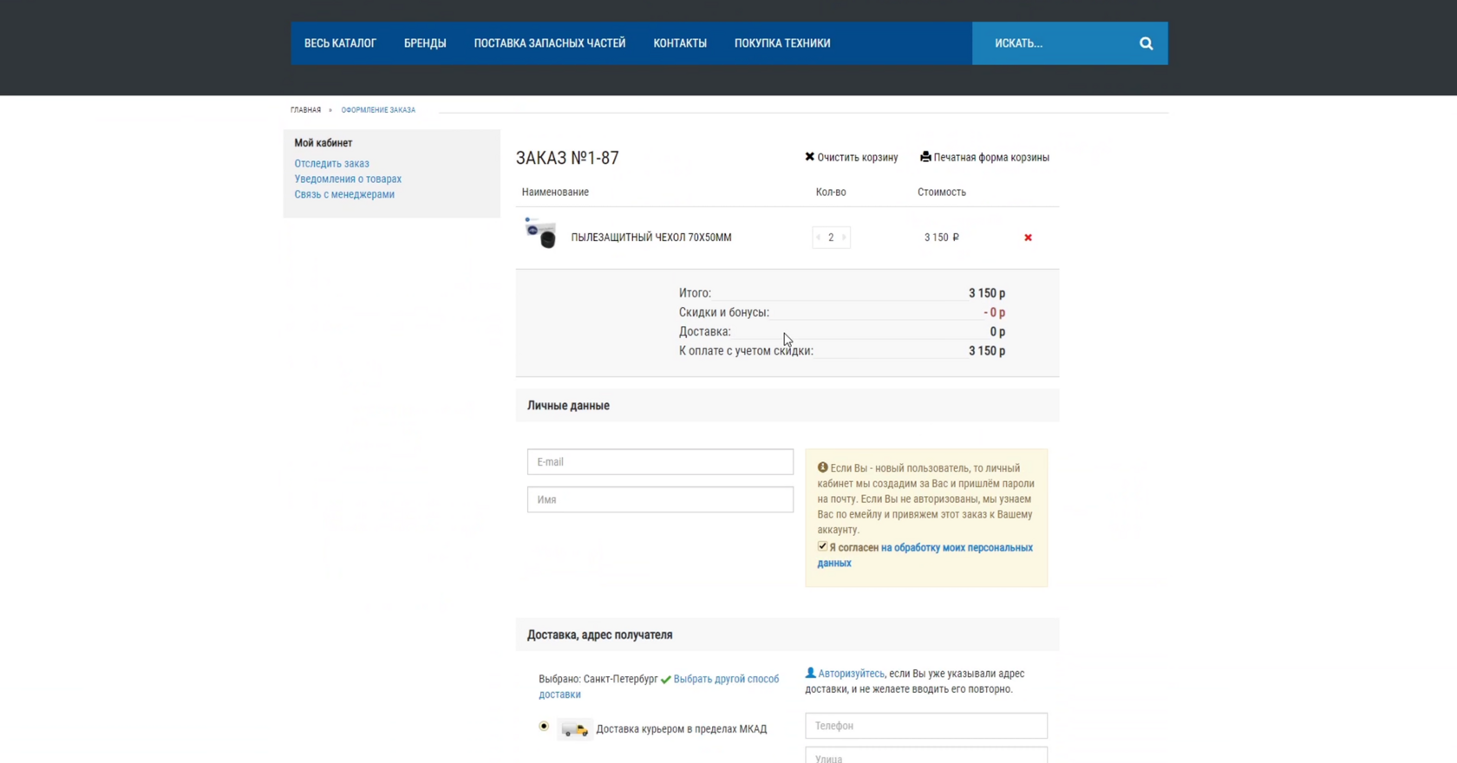The height and width of the screenshot is (763, 1457).
Task: Click the courier delivery truck icon
Action: (x=574, y=730)
